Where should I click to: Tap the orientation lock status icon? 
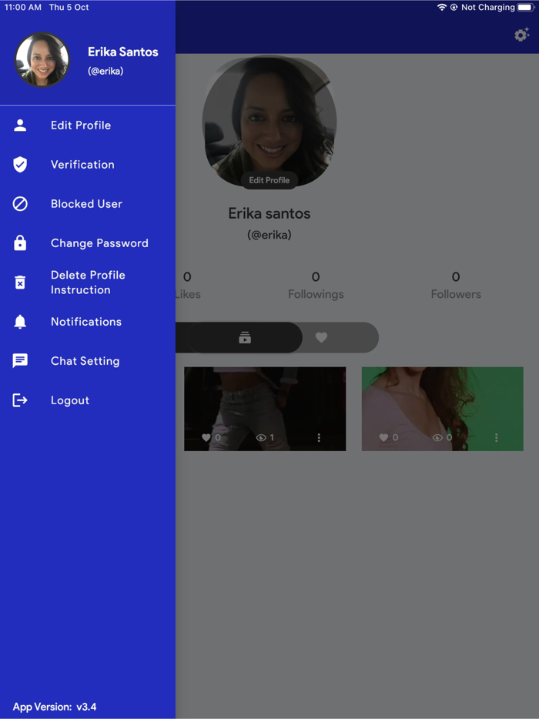pyautogui.click(x=454, y=8)
